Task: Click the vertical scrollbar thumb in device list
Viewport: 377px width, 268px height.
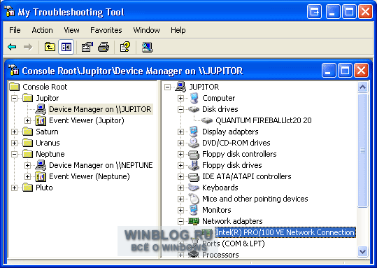Action: pyautogui.click(x=362, y=150)
